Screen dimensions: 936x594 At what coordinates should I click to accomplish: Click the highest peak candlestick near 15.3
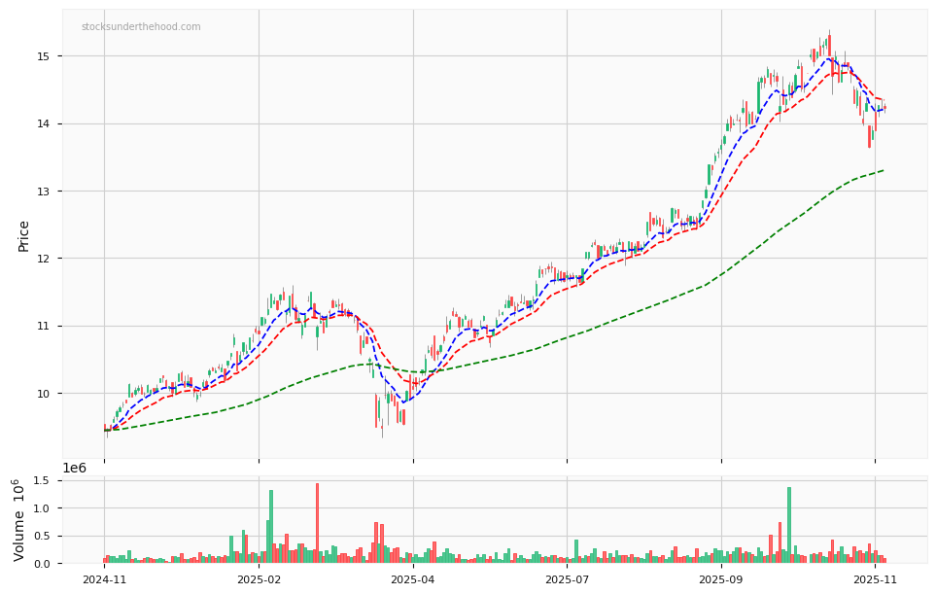(828, 44)
